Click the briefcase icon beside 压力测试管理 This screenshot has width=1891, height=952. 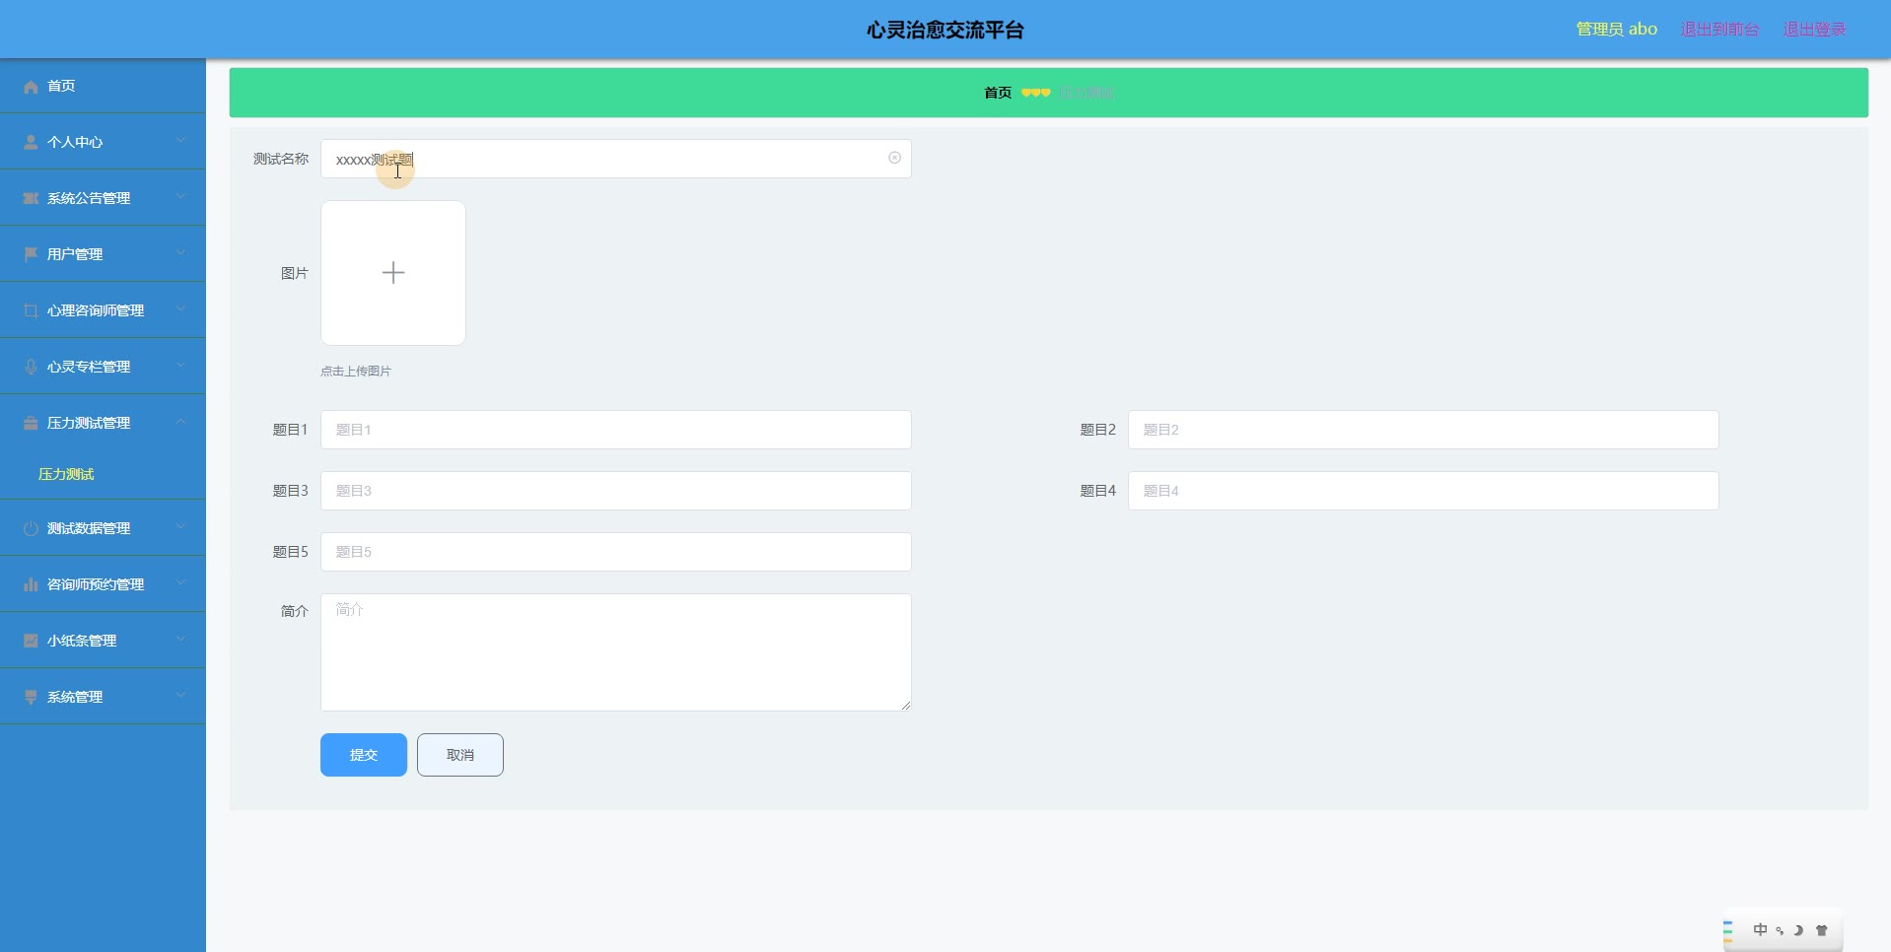point(31,424)
